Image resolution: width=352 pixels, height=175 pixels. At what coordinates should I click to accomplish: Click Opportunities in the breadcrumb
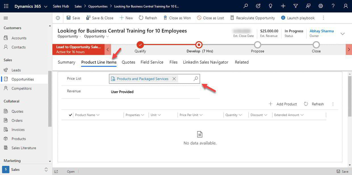[x=98, y=6]
